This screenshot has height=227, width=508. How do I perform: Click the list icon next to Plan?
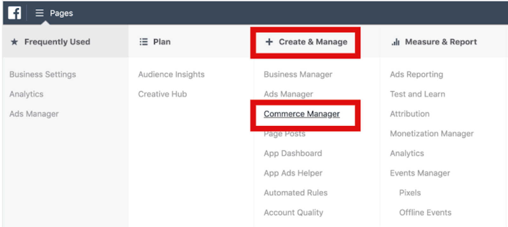(144, 42)
